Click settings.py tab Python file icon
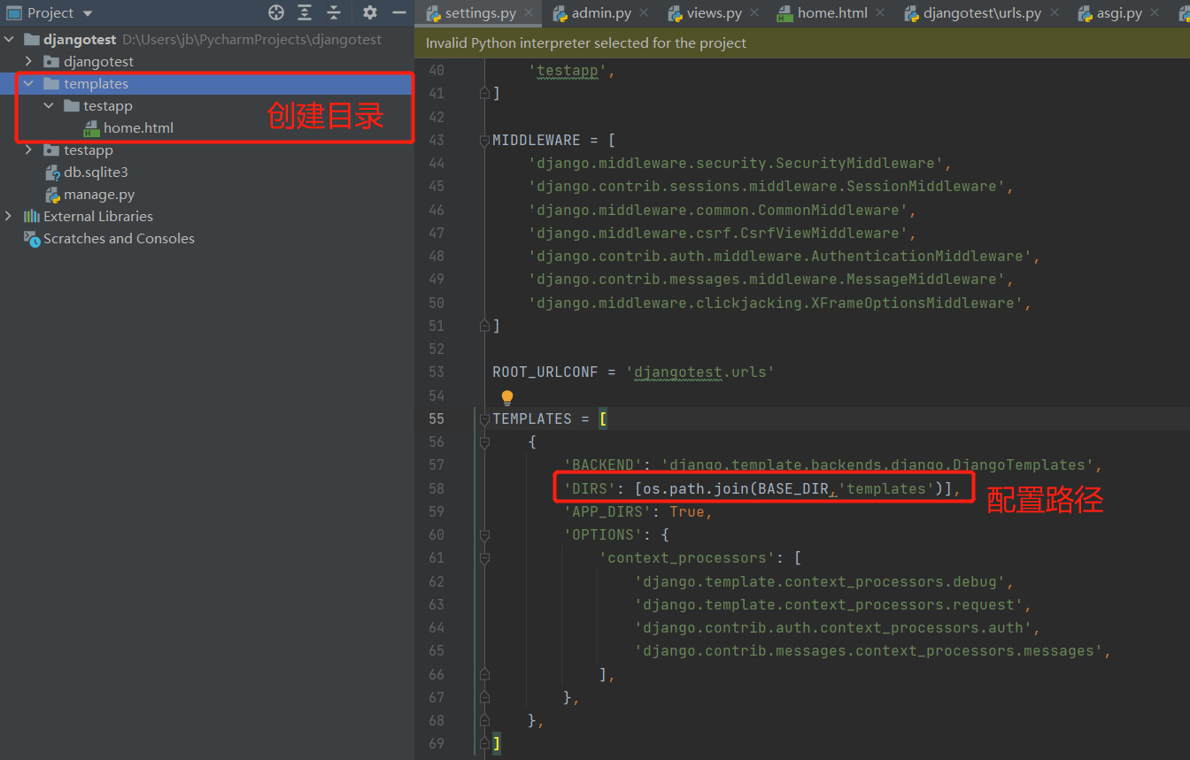Screen dimensions: 1190x760 coord(433,13)
